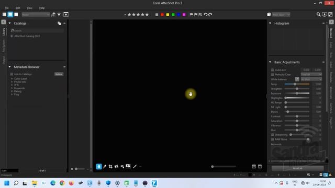Click the import/upload arrow box icon

(x=66, y=15)
